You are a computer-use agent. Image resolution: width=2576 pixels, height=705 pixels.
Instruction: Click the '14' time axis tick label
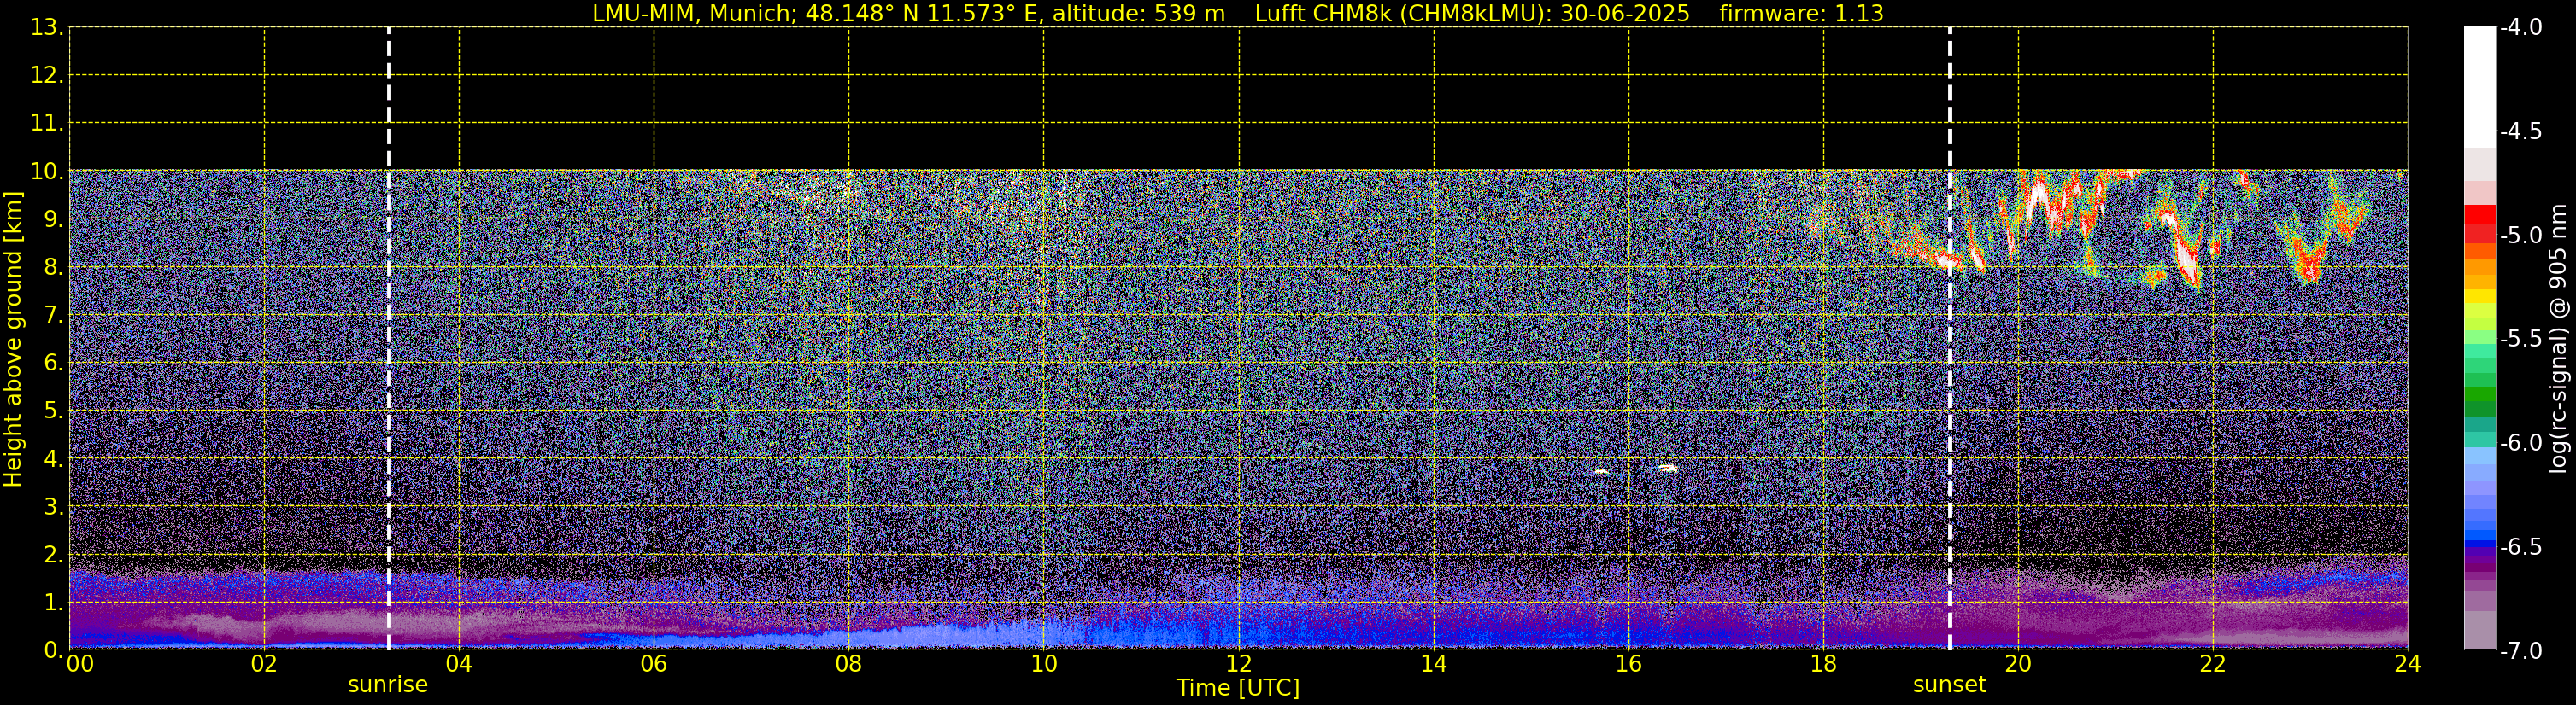1434,665
